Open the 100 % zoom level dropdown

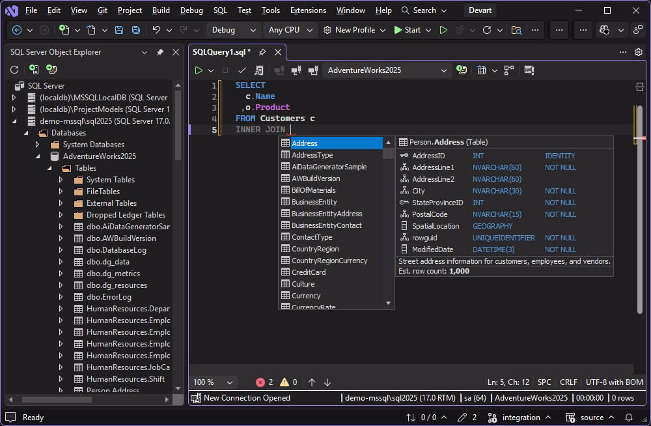(x=213, y=382)
